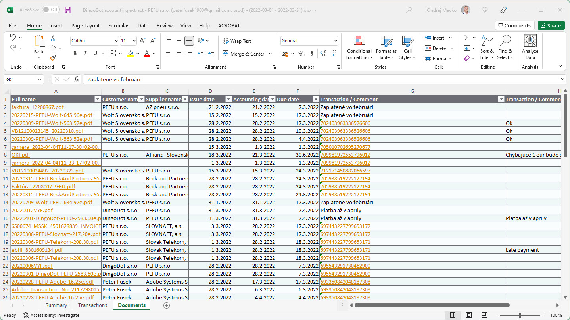Click the Save floppy disk icon
The height and width of the screenshot is (320, 570).
pos(68,10)
